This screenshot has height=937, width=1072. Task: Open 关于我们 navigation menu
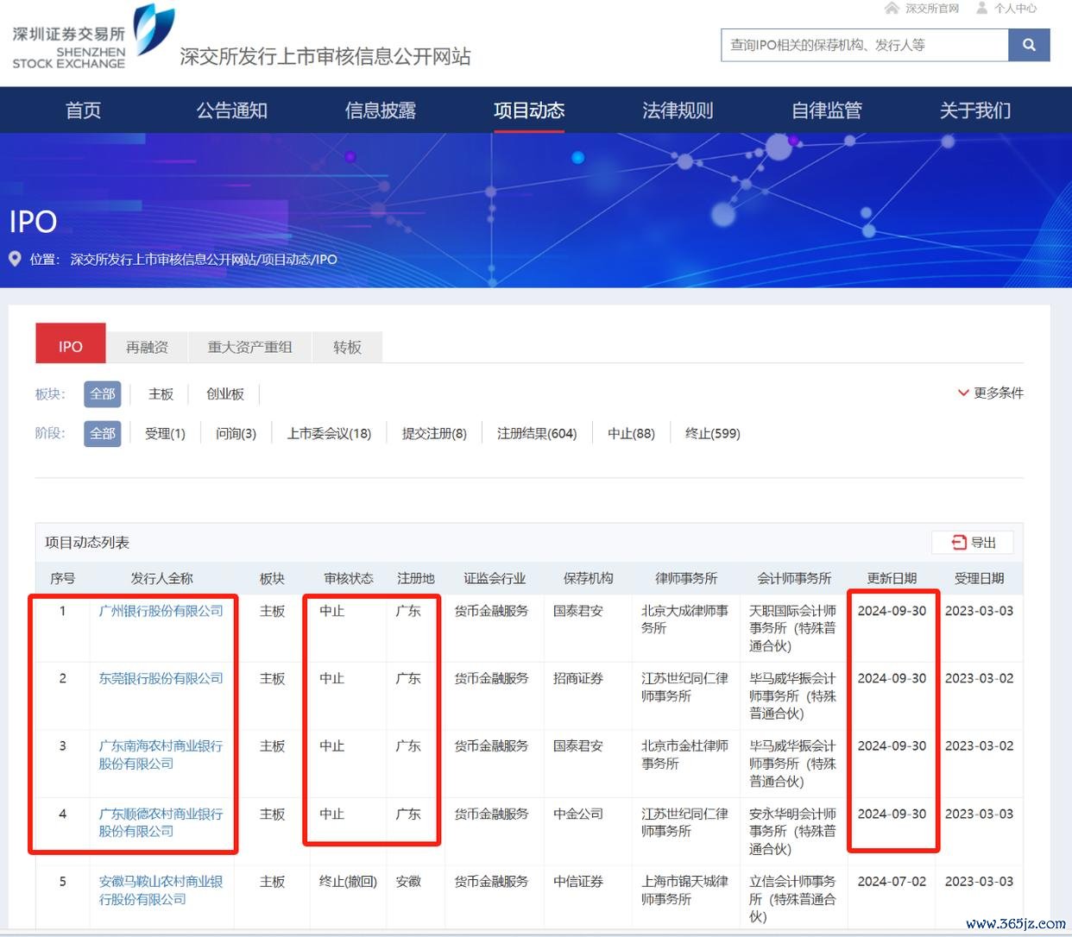coord(975,110)
